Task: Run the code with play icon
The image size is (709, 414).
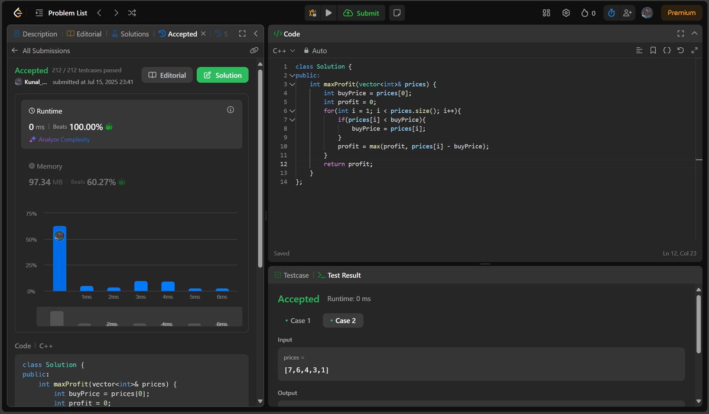Action: coord(329,12)
